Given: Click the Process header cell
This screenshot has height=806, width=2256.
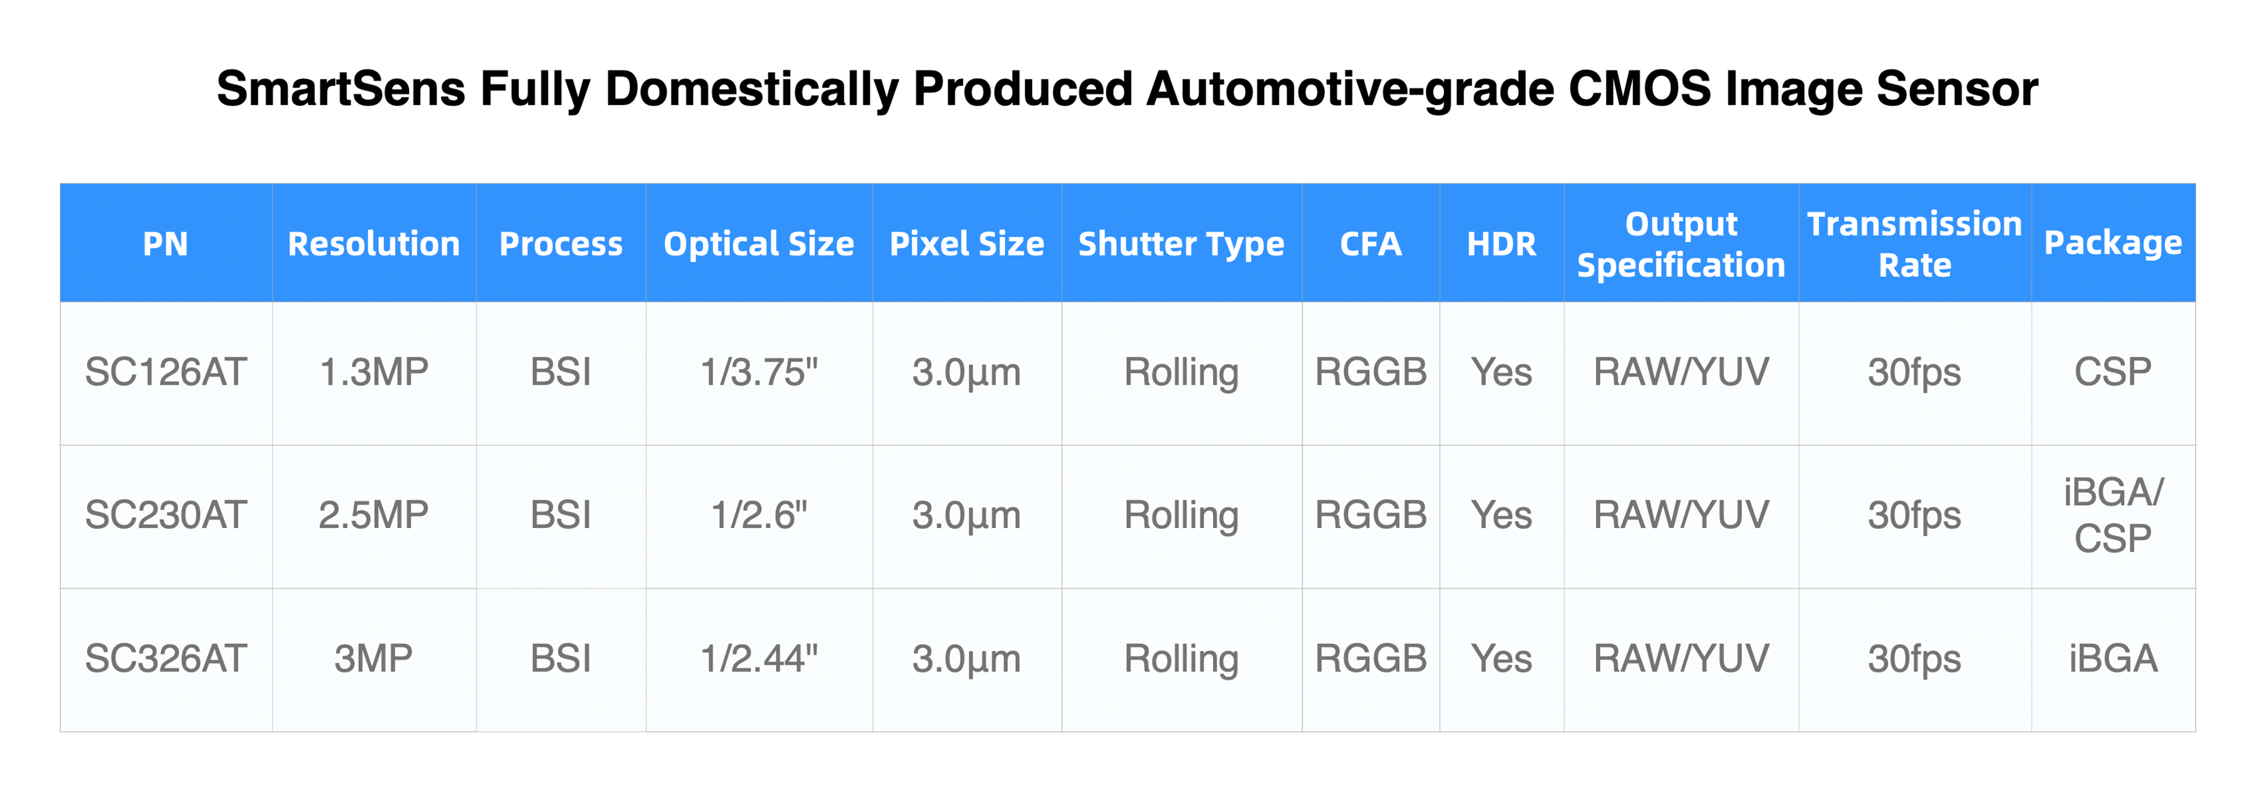Looking at the screenshot, I should click(560, 244).
